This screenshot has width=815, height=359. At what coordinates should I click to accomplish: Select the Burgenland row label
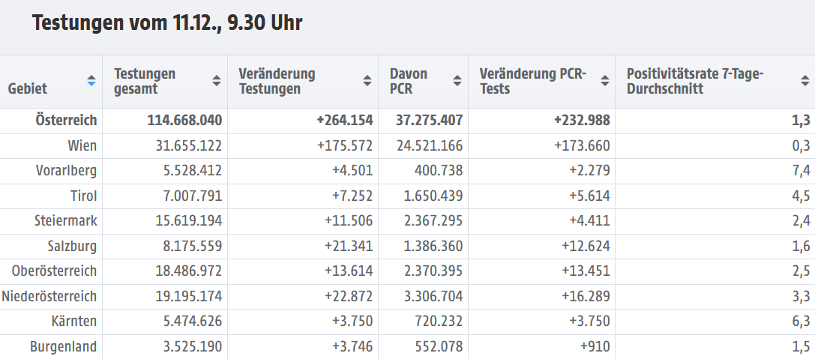(64, 347)
